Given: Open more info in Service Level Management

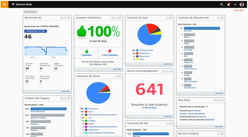Looking at the screenshot, I should click(168, 116).
